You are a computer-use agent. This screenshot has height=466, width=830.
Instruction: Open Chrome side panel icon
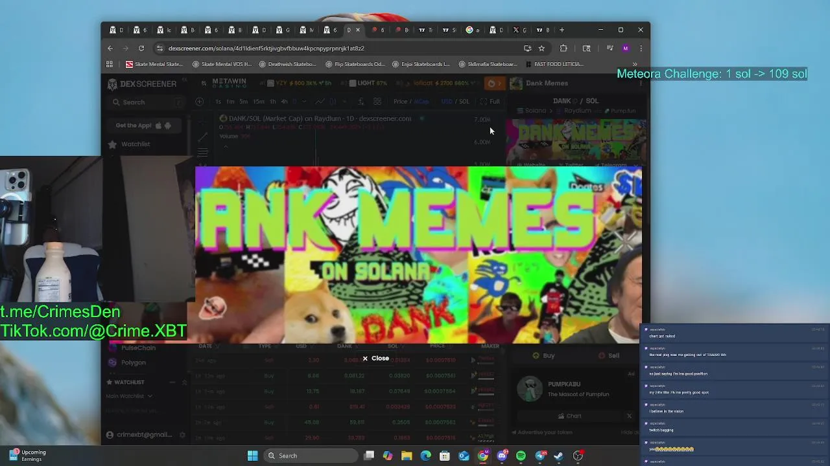pos(586,48)
